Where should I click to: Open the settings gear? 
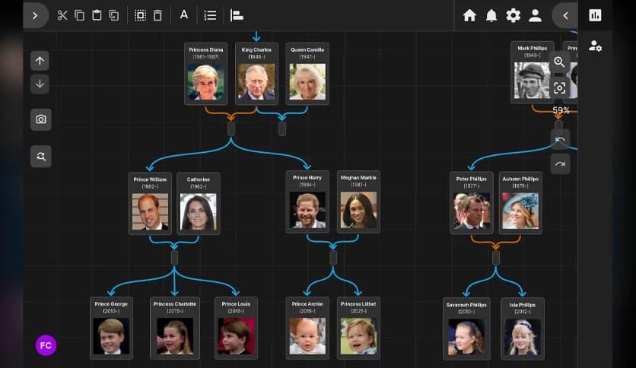tap(514, 15)
